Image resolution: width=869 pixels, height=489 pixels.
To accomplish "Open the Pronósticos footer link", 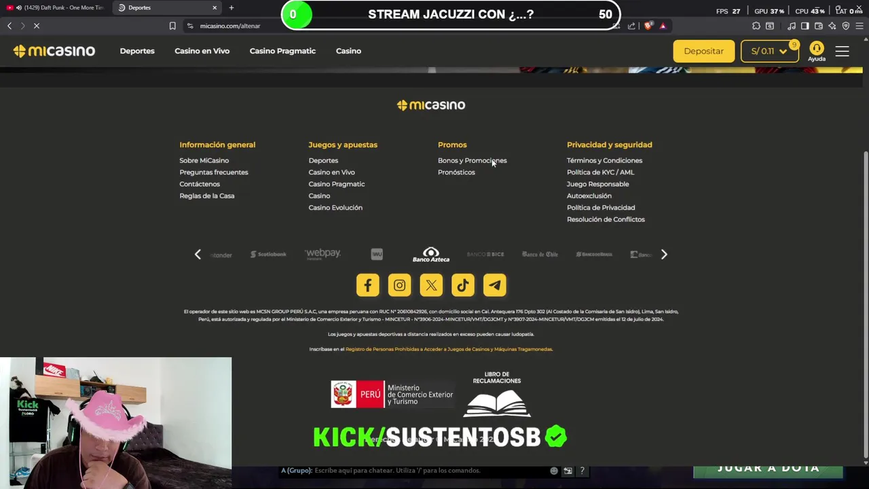I will (456, 173).
